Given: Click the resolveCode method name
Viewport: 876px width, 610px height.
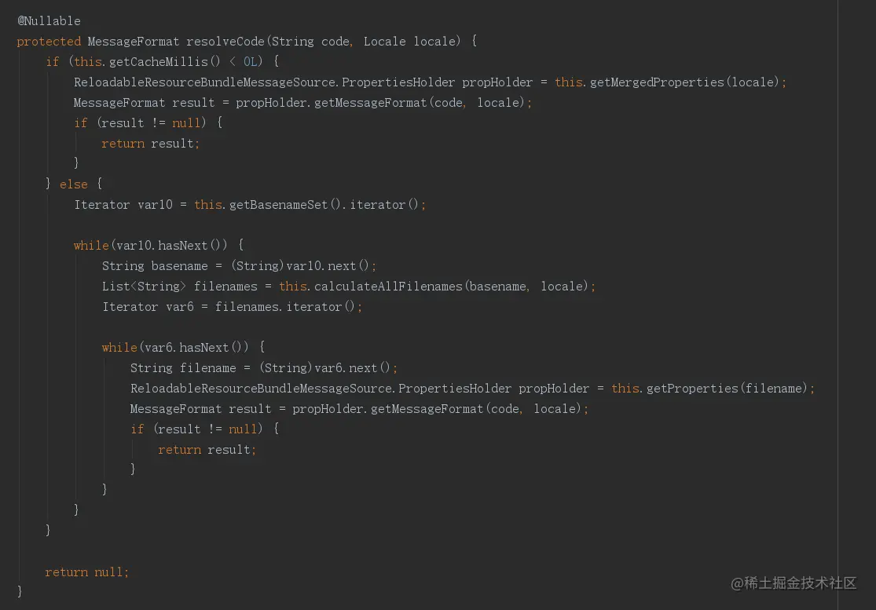Looking at the screenshot, I should 225,41.
